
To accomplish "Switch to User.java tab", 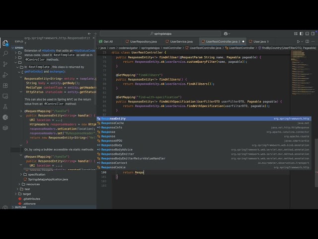I will pyautogui.click(x=261, y=41).
